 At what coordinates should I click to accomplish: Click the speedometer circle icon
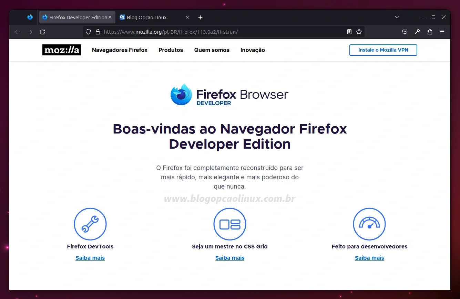tap(369, 224)
